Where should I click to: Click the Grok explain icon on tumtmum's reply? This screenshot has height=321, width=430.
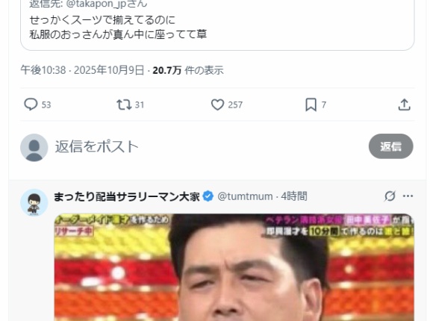390,196
